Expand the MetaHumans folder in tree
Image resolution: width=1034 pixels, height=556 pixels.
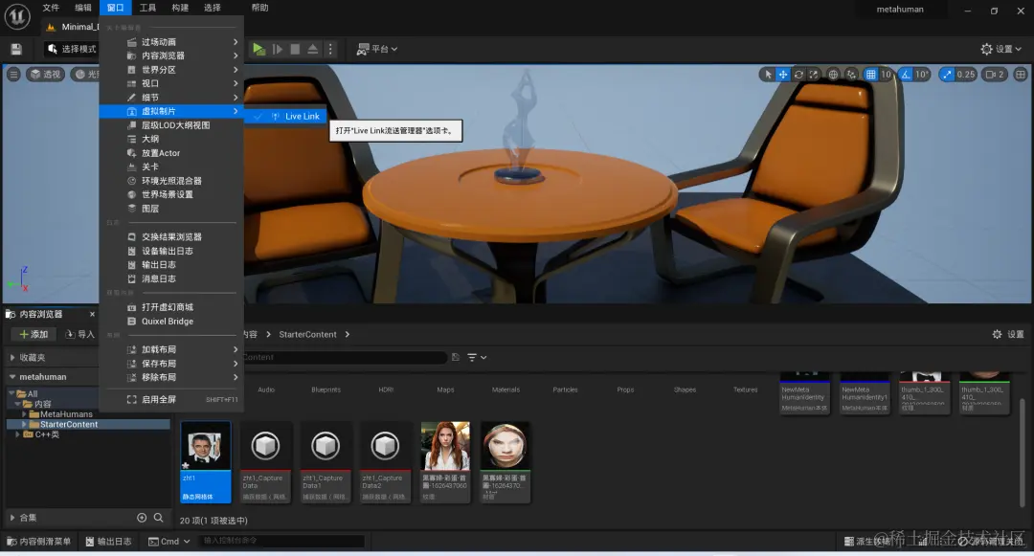coord(24,414)
